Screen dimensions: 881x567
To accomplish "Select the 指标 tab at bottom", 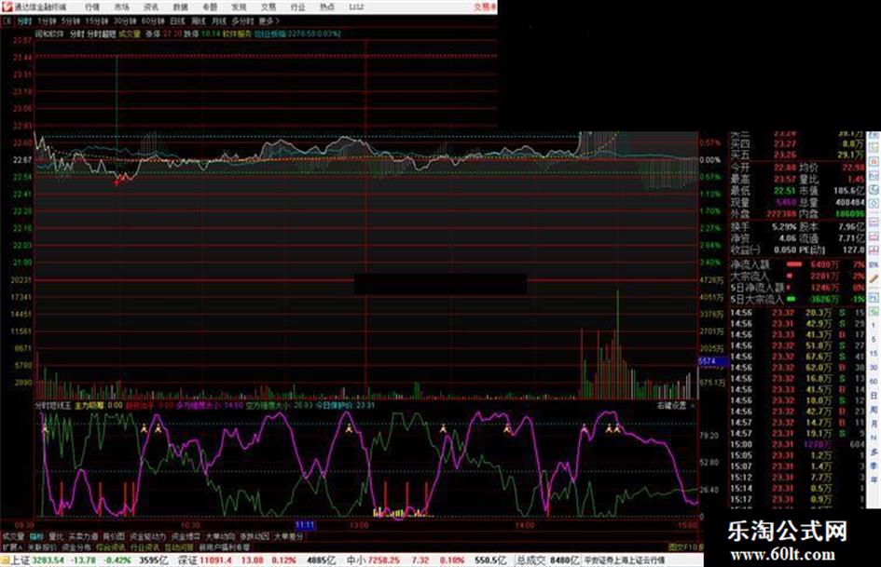I will pos(36,536).
